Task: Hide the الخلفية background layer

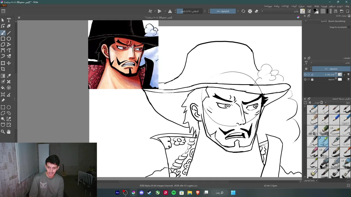Action: 349,79
